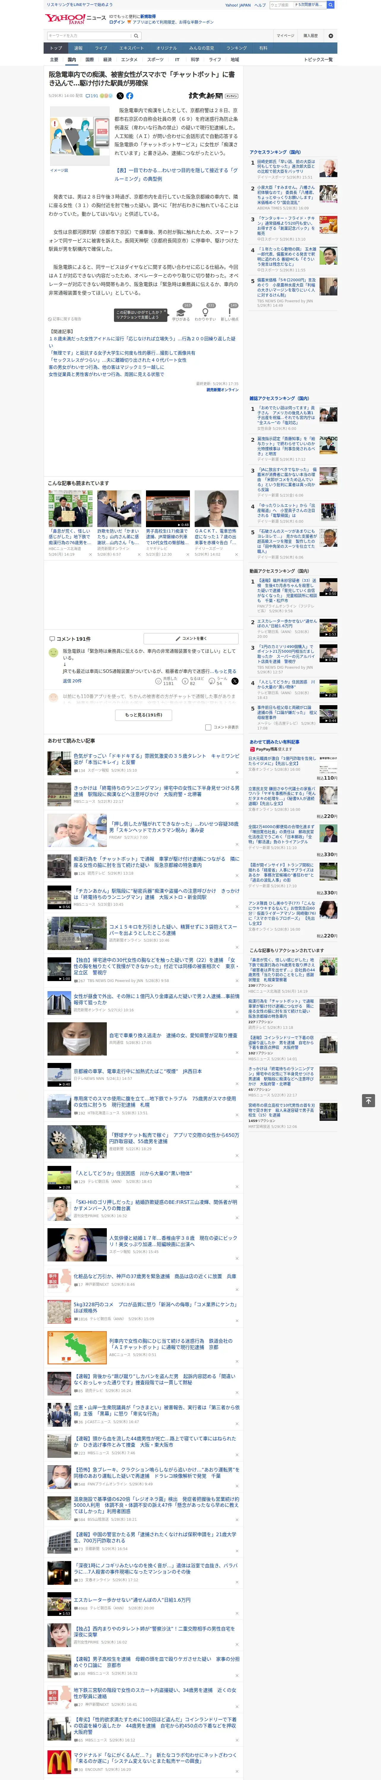Dismiss the GACKT recommended card
The width and height of the screenshot is (381, 1780).
tap(236, 554)
